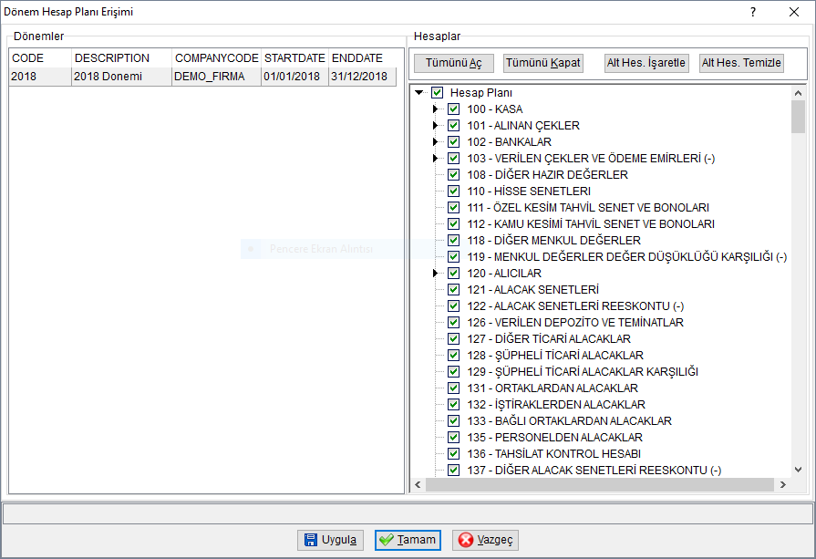The width and height of the screenshot is (816, 559).
Task: Click the scroll-up arrow of the accounts tree
Action: 798,93
